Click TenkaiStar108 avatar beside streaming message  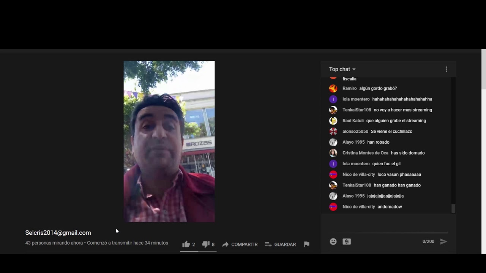tap(333, 110)
